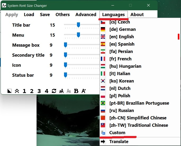
Task: Minimize the System Font Size Changer window
Action: pos(113,5)
